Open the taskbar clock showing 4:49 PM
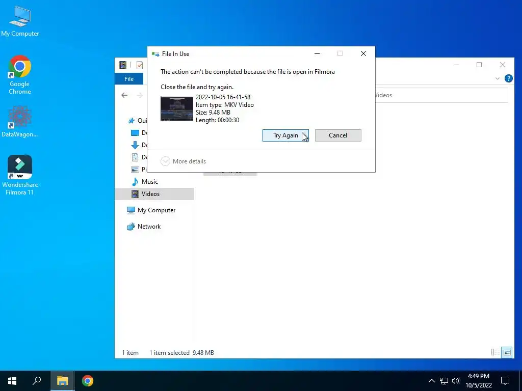 click(478, 381)
